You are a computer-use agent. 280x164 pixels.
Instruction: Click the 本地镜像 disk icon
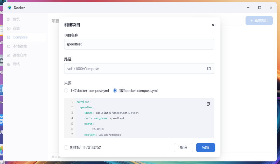[9, 46]
